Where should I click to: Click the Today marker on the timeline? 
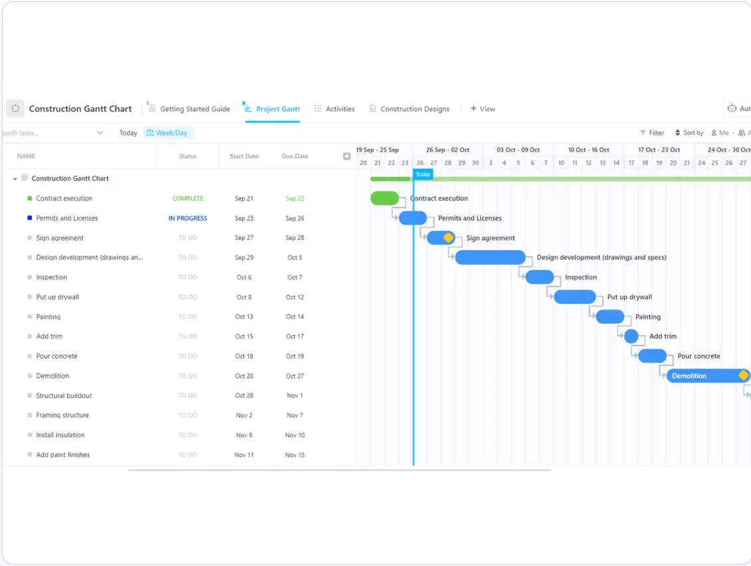pos(423,174)
